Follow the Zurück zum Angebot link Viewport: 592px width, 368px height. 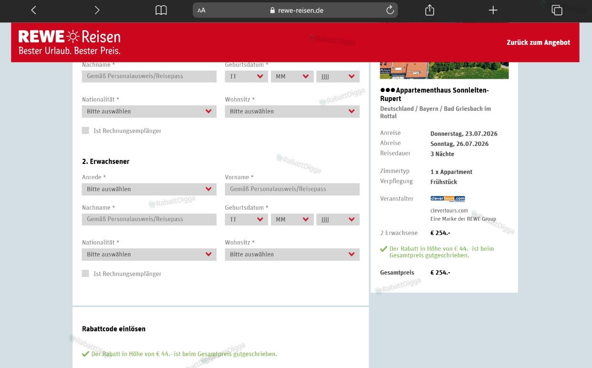click(x=538, y=42)
